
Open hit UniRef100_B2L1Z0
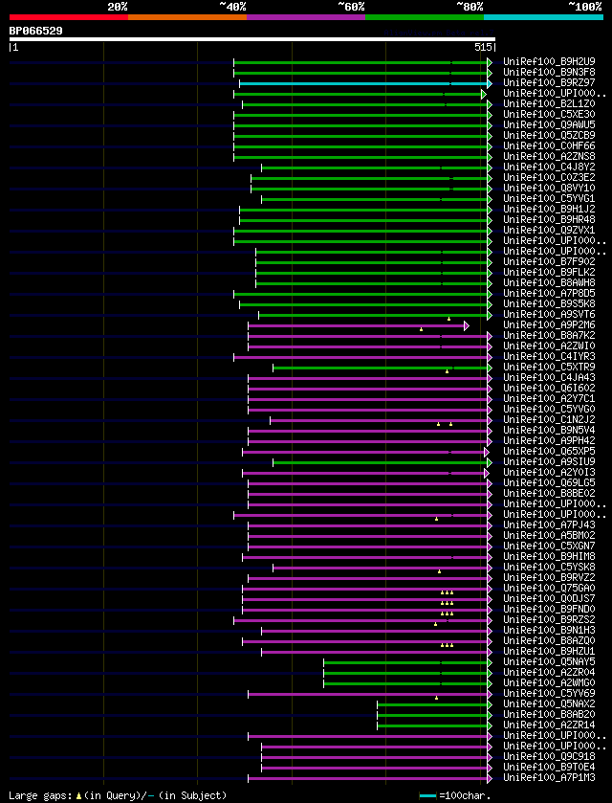(x=549, y=104)
